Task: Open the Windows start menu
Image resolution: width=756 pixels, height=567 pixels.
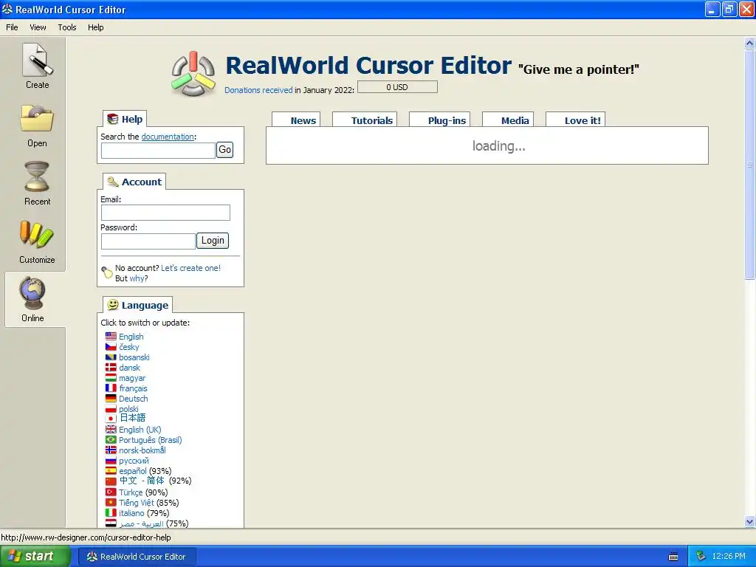Action: pyautogui.click(x=35, y=557)
